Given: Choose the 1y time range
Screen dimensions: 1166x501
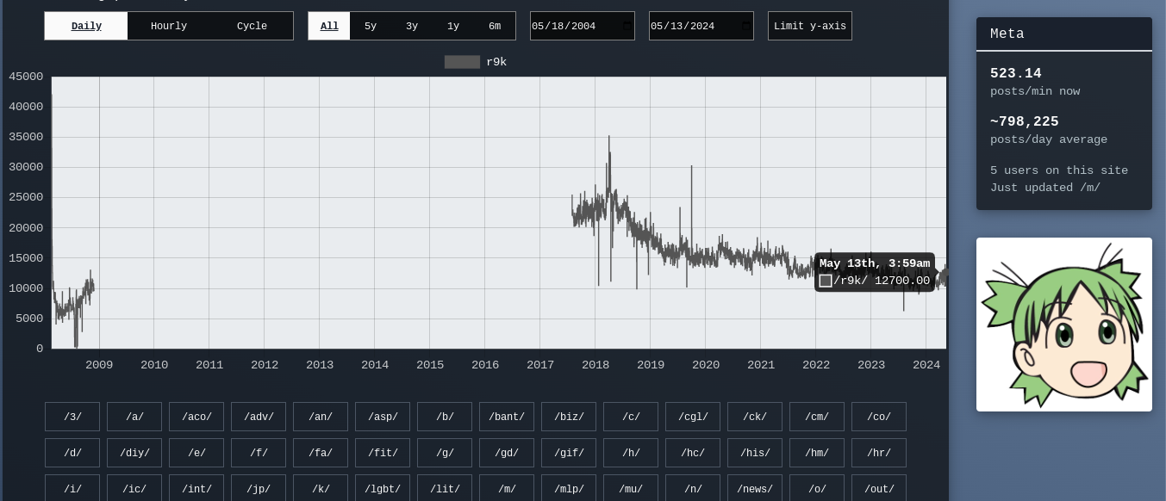Looking at the screenshot, I should [453, 26].
